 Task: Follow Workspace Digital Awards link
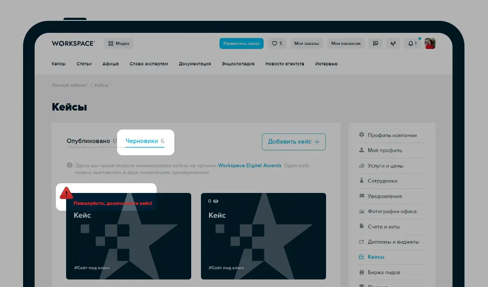pos(250,165)
